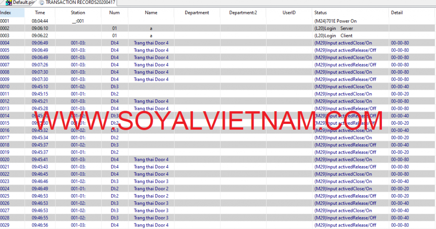Click the Department:2 column header
Screen dimensions: 436x229
243,13
